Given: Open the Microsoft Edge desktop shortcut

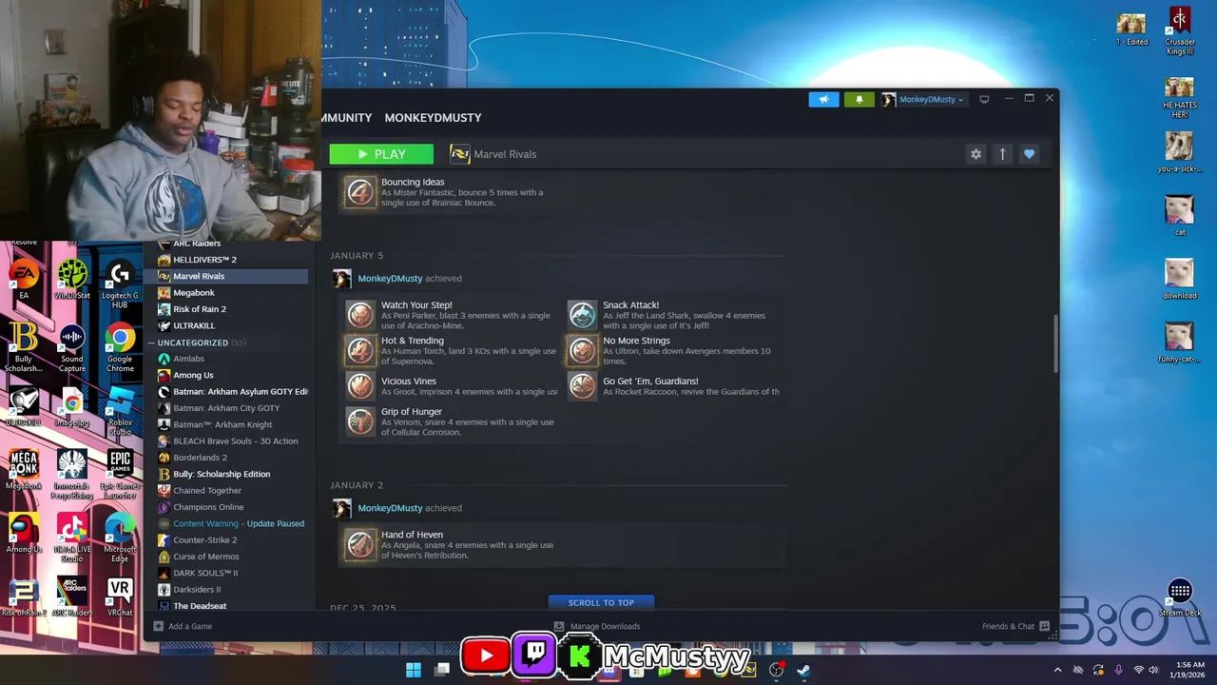Looking at the screenshot, I should tap(120, 538).
